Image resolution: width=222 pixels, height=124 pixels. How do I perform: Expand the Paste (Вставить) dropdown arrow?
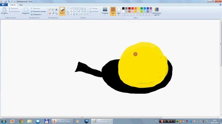[5, 14]
